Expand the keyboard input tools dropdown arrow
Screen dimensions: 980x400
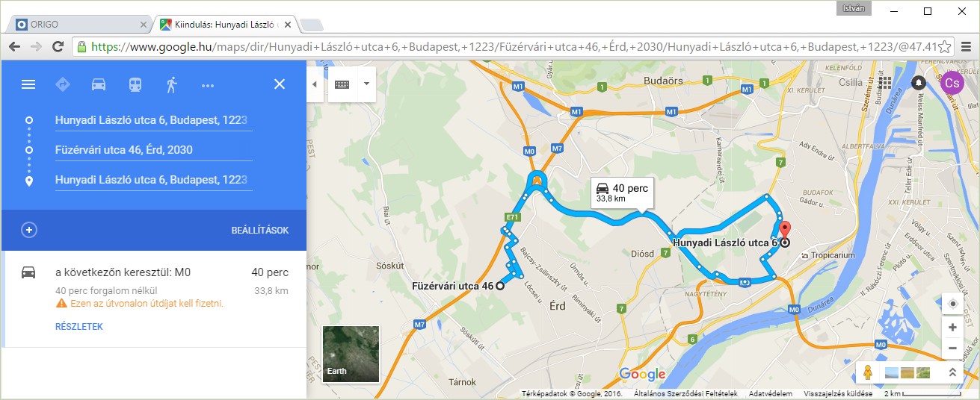366,84
